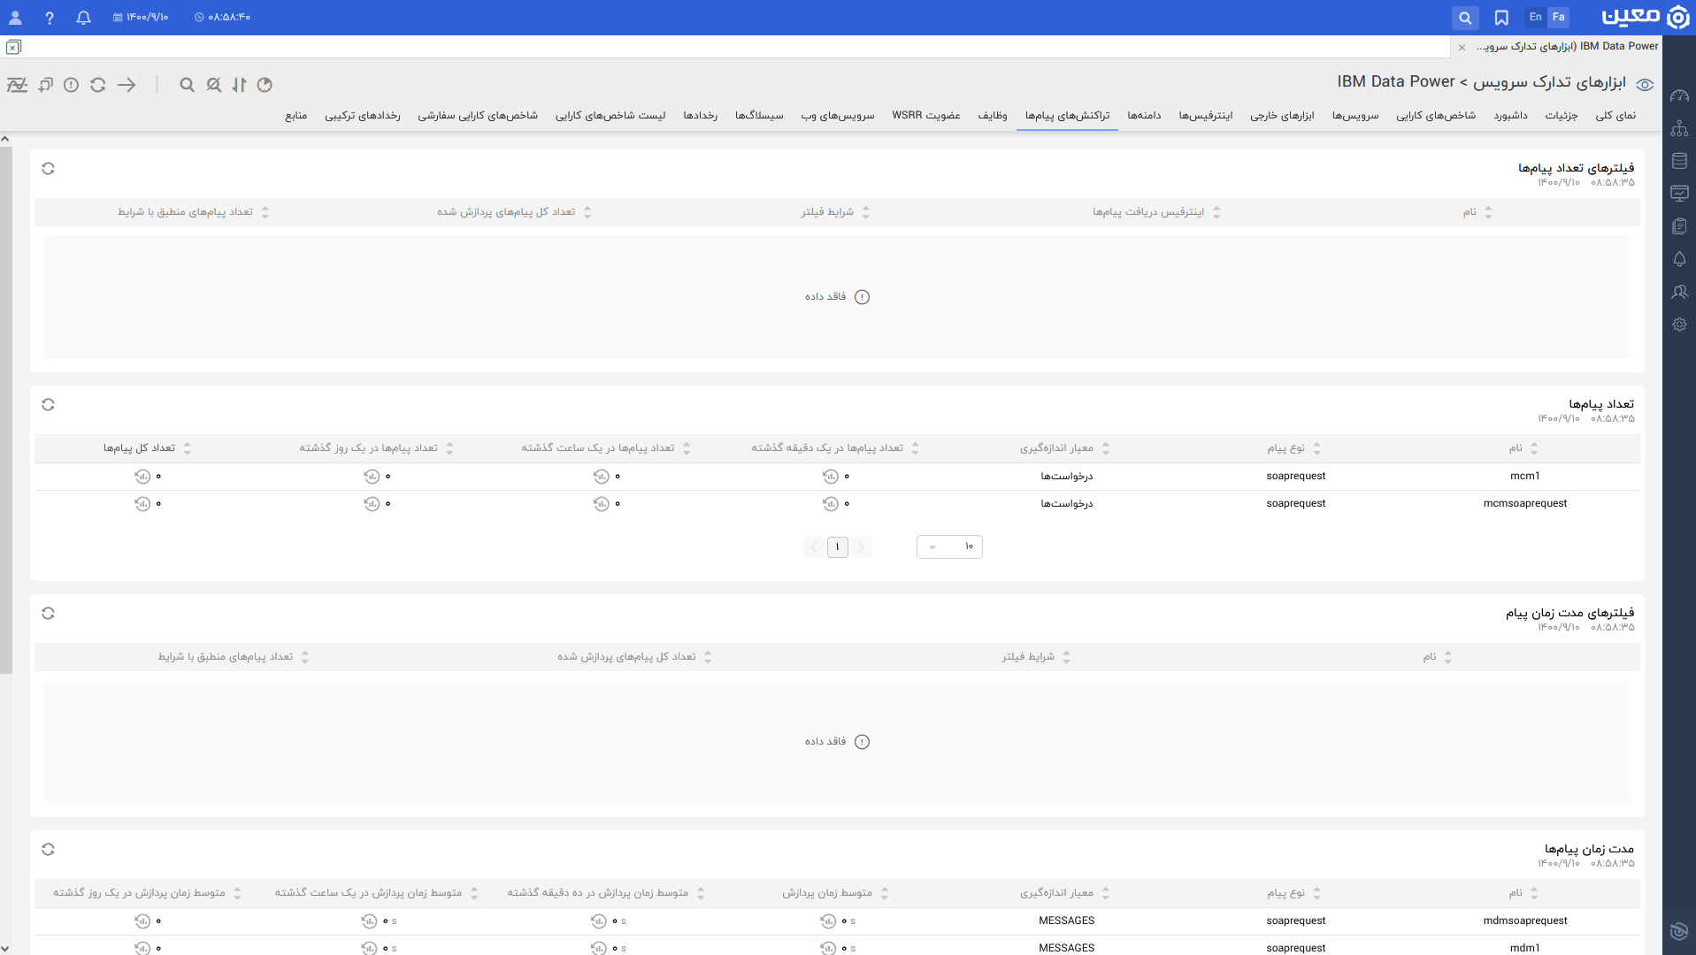Sort by اینترفیس دریافت پیام‌ها column
The image size is (1696, 955).
coord(1156,212)
